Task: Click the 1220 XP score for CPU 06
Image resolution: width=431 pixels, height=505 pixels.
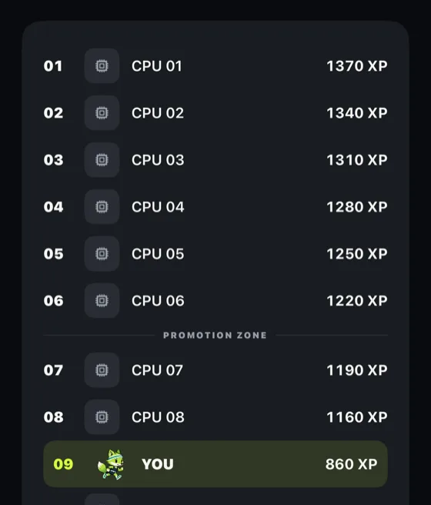Action: (357, 301)
